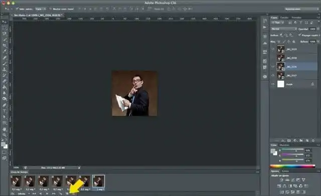Click the Línea de tiempo tab

[19, 172]
